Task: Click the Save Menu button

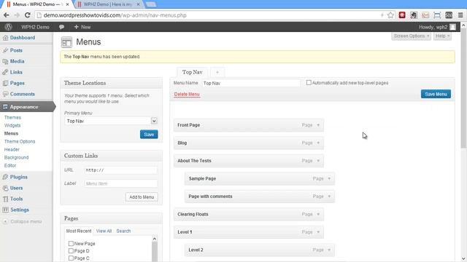Action: [x=436, y=94]
